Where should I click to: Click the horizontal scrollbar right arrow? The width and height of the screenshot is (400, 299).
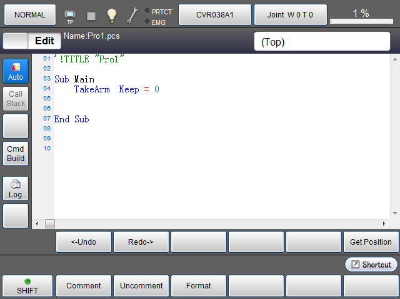(x=384, y=223)
